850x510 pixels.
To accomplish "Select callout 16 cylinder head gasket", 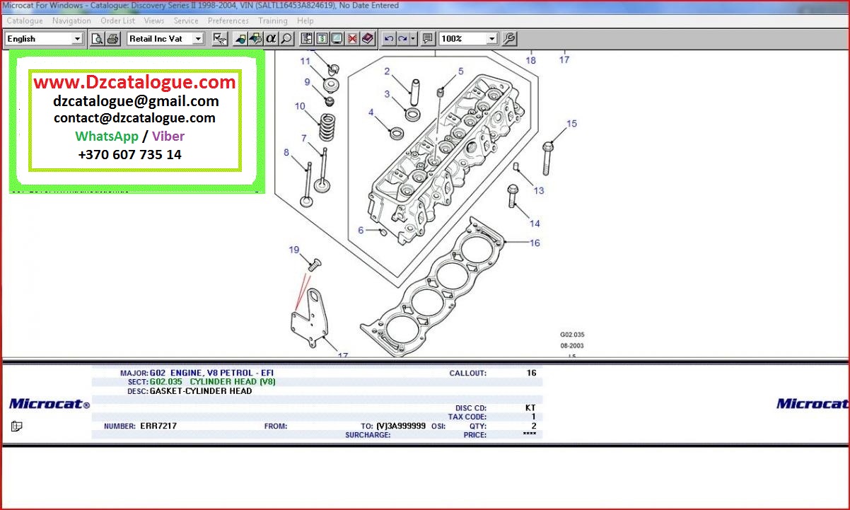I will [x=535, y=243].
